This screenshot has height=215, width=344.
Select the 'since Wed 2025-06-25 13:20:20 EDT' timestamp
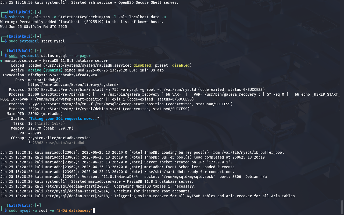click(x=101, y=70)
